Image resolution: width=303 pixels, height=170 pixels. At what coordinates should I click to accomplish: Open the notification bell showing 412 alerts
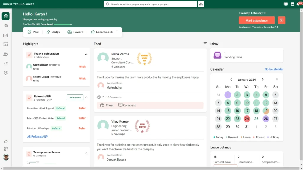tap(299, 4)
